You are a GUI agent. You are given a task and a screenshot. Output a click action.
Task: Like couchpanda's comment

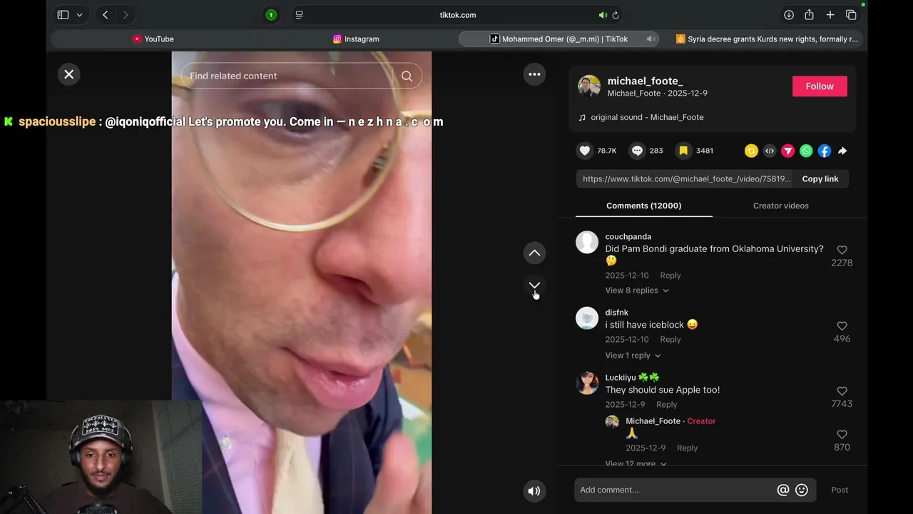(842, 250)
